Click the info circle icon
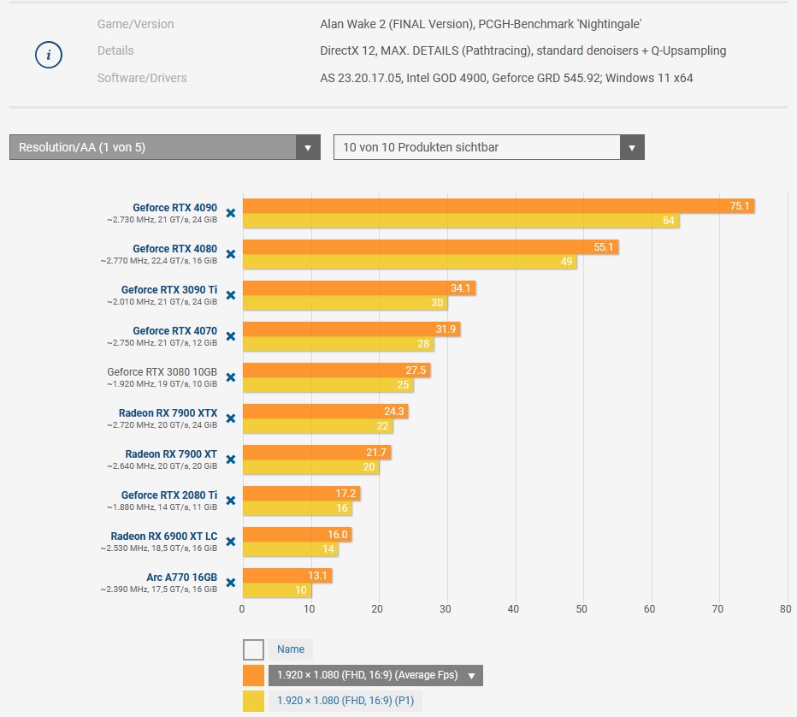 (49, 55)
